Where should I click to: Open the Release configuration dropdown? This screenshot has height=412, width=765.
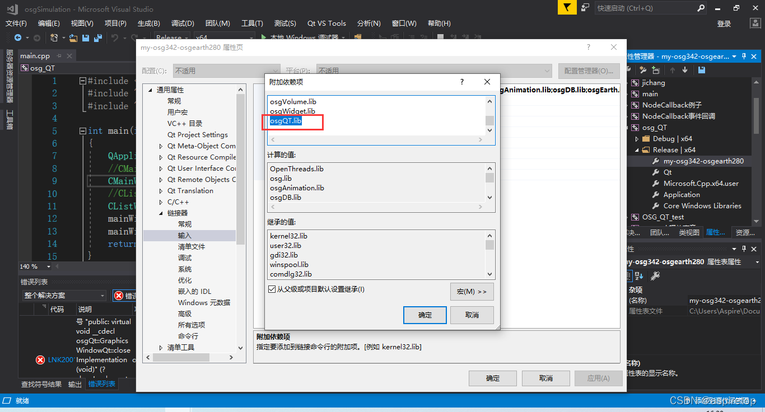186,38
